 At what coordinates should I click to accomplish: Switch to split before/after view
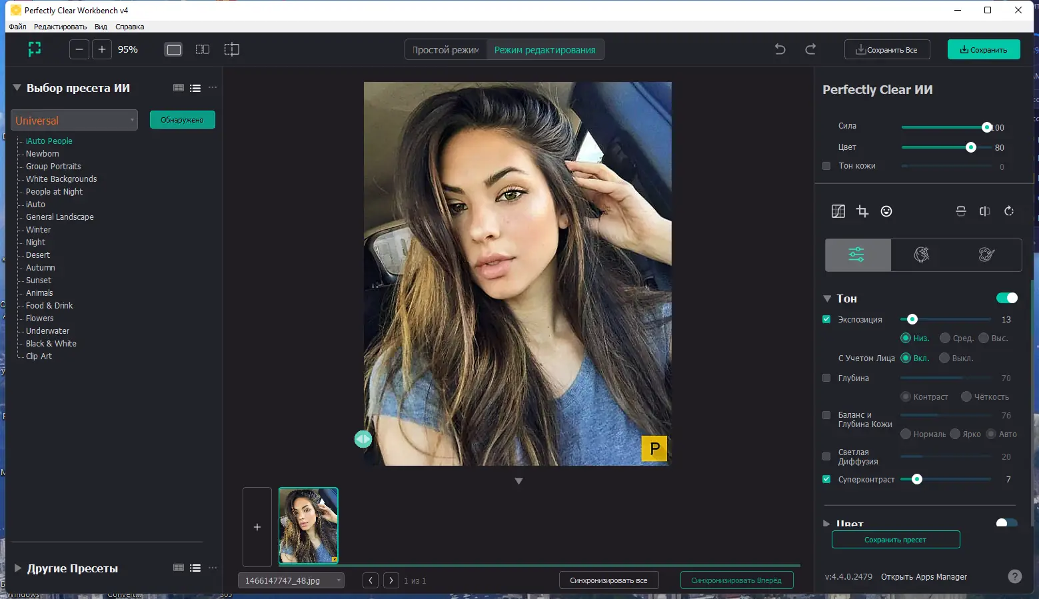[231, 49]
